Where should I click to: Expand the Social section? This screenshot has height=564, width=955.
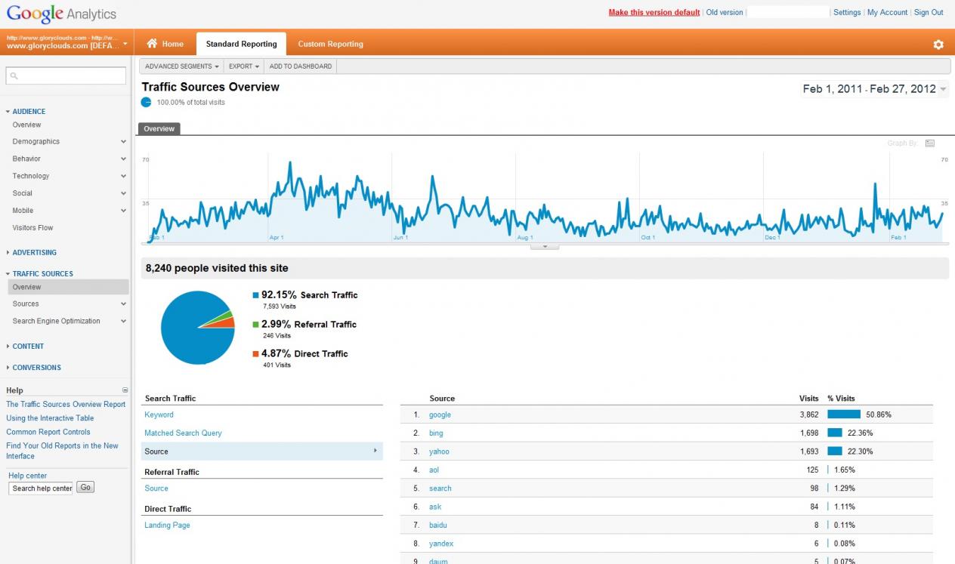tap(123, 194)
